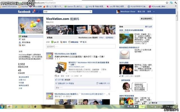Screen dimensions: 180x112
Task: Click the Facebook search field
Action: (66, 11)
